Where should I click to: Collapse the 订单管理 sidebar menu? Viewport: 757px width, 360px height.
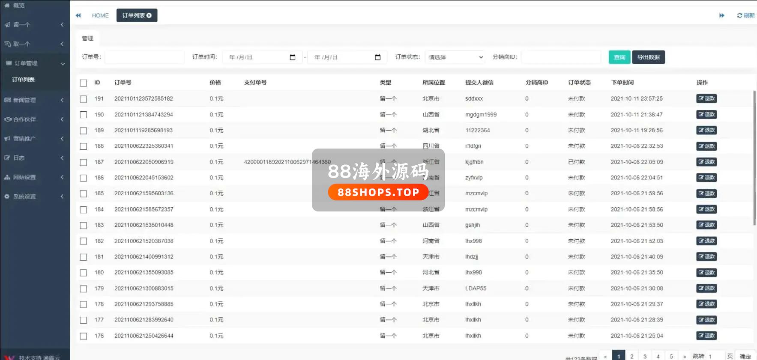34,63
